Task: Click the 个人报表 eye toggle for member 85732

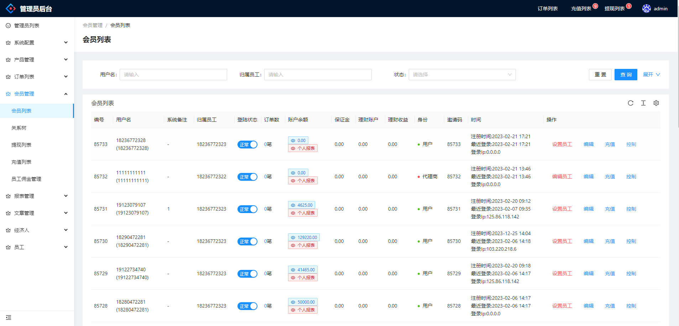Action: coord(293,180)
